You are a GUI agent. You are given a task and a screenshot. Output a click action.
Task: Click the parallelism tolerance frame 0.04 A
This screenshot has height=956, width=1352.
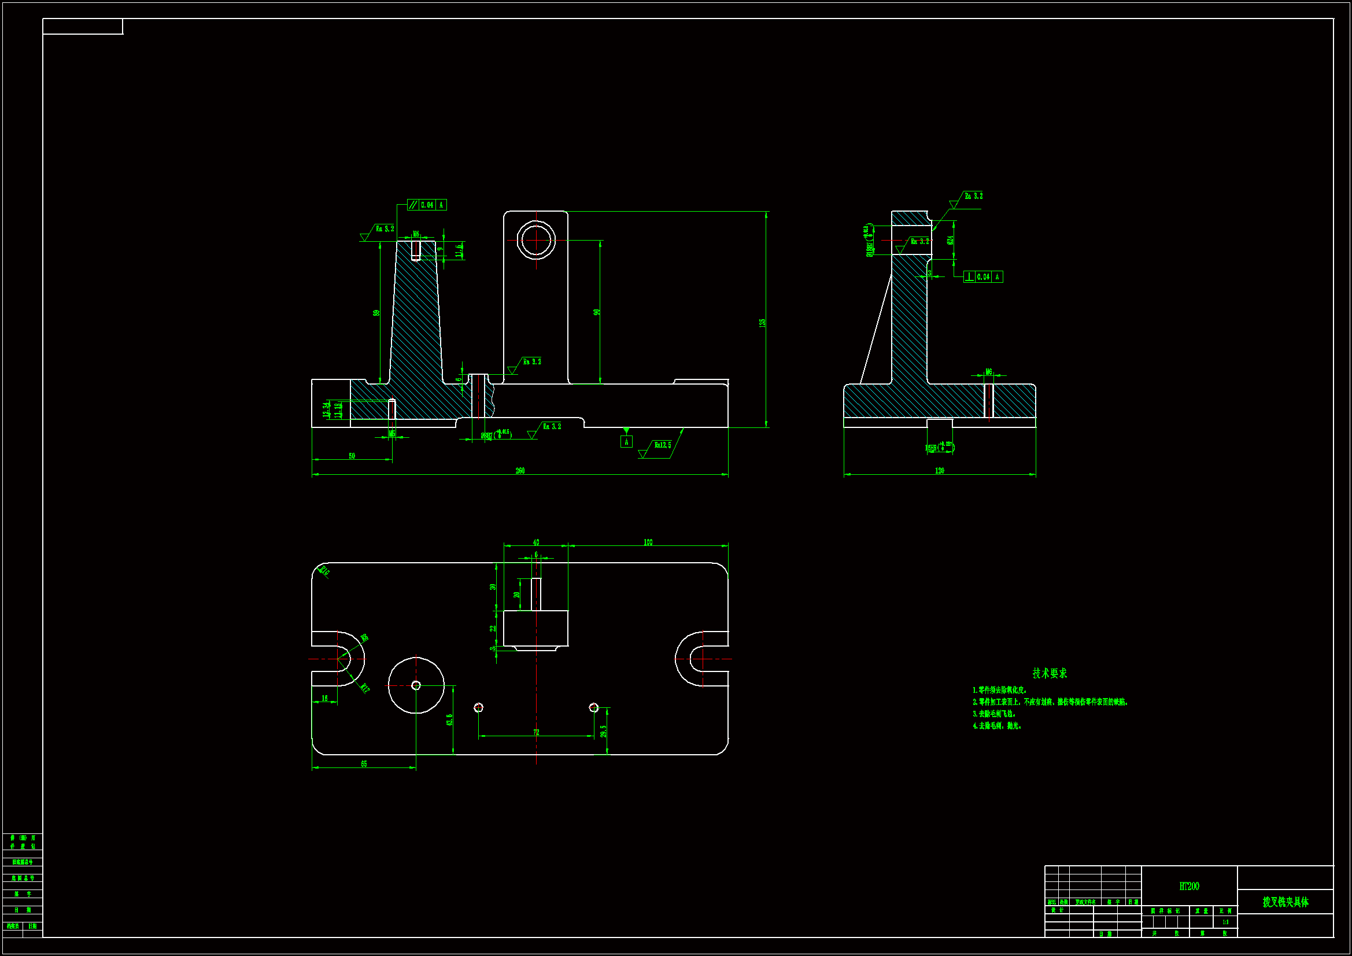pos(427,205)
